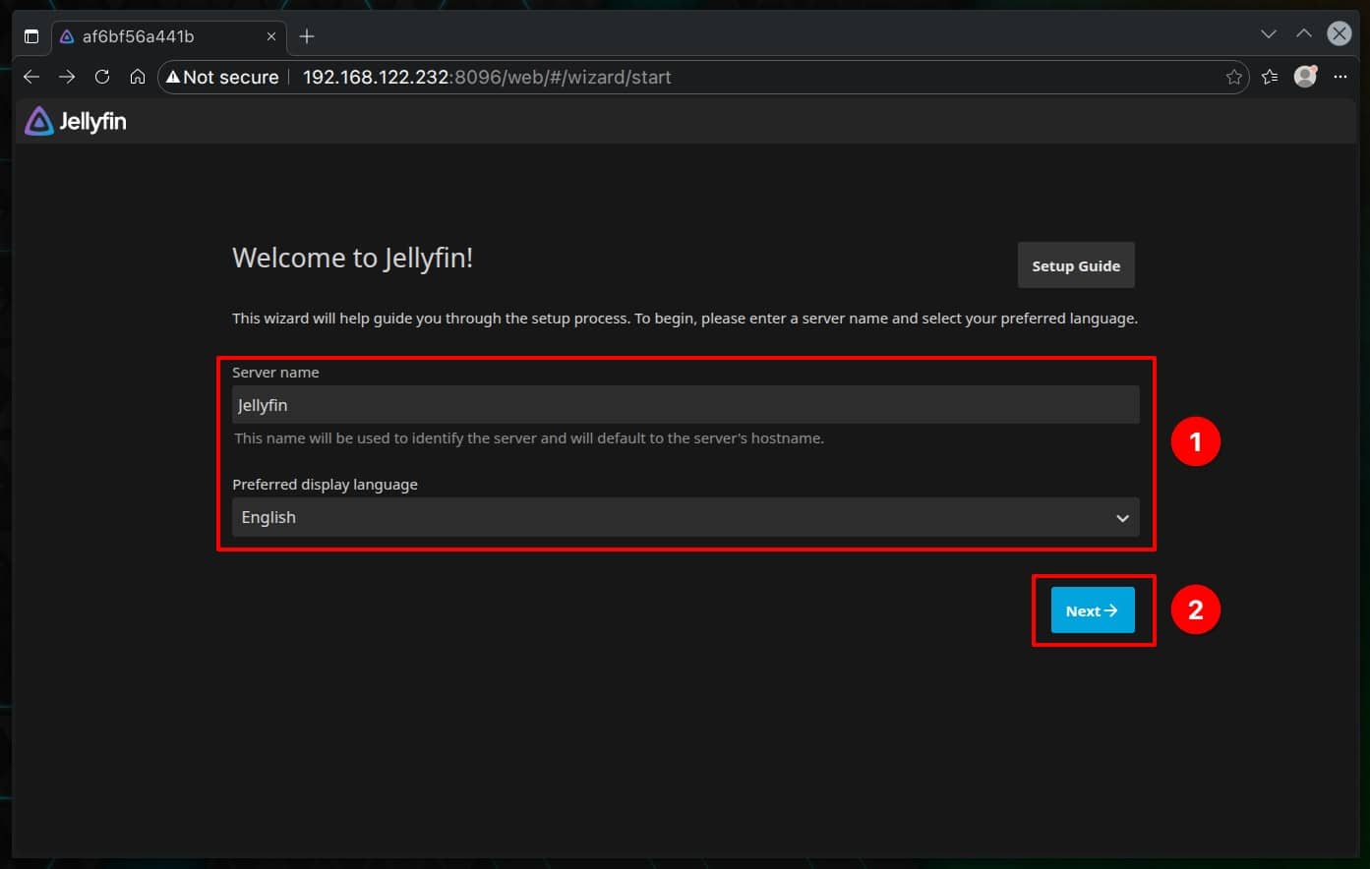Click the Not secure warning icon
The height and width of the screenshot is (869, 1370).
pyautogui.click(x=175, y=77)
